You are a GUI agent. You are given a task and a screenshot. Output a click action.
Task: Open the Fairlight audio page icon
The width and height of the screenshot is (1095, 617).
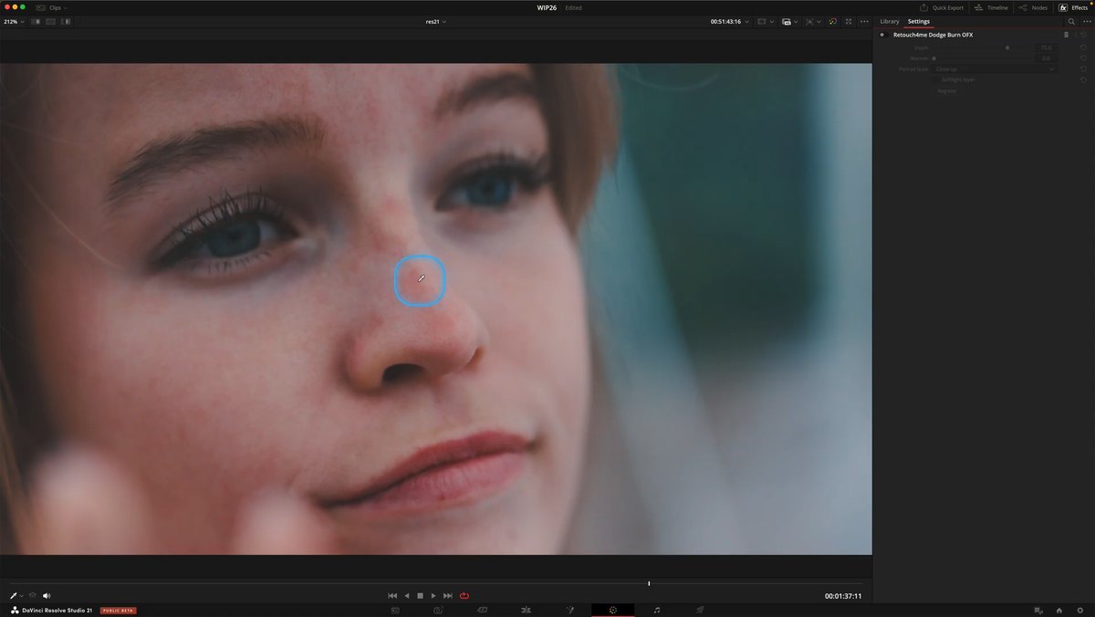657,610
